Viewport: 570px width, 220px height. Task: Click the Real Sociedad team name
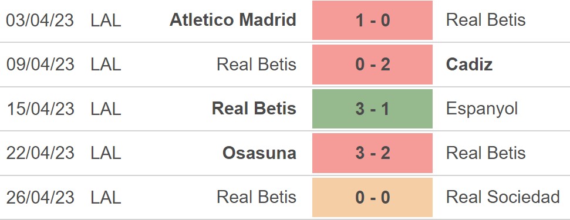pyautogui.click(x=502, y=198)
